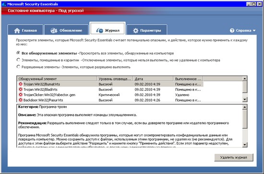Select 'Разрешенные элементы' radio button
This screenshot has height=174, width=264.
pyautogui.click(x=18, y=67)
